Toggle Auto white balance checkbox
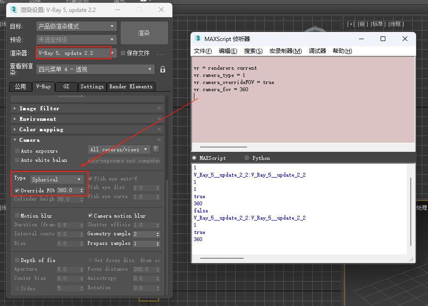Viewport: 428px width, 306px height. click(x=17, y=160)
